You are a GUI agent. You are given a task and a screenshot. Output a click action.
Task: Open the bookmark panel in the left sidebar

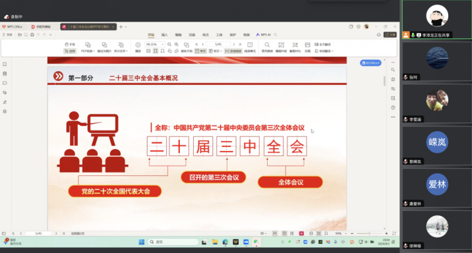[5, 64]
